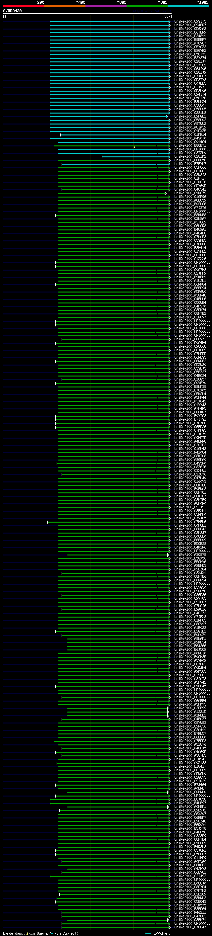Click the white query sequence ruler bar
This screenshot has width=212, height=936.
pyautogui.click(x=87, y=13)
